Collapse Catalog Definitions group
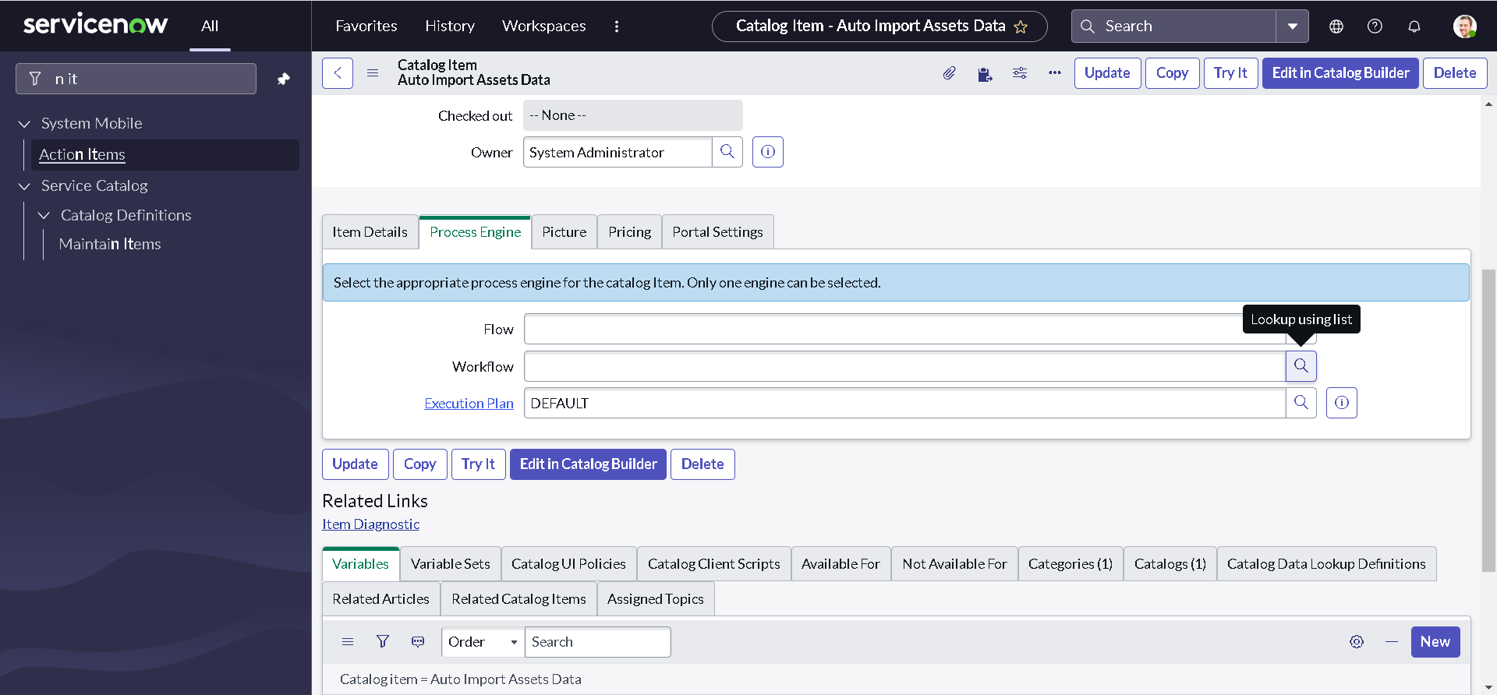Viewport: 1497px width, 695px height. (x=44, y=215)
